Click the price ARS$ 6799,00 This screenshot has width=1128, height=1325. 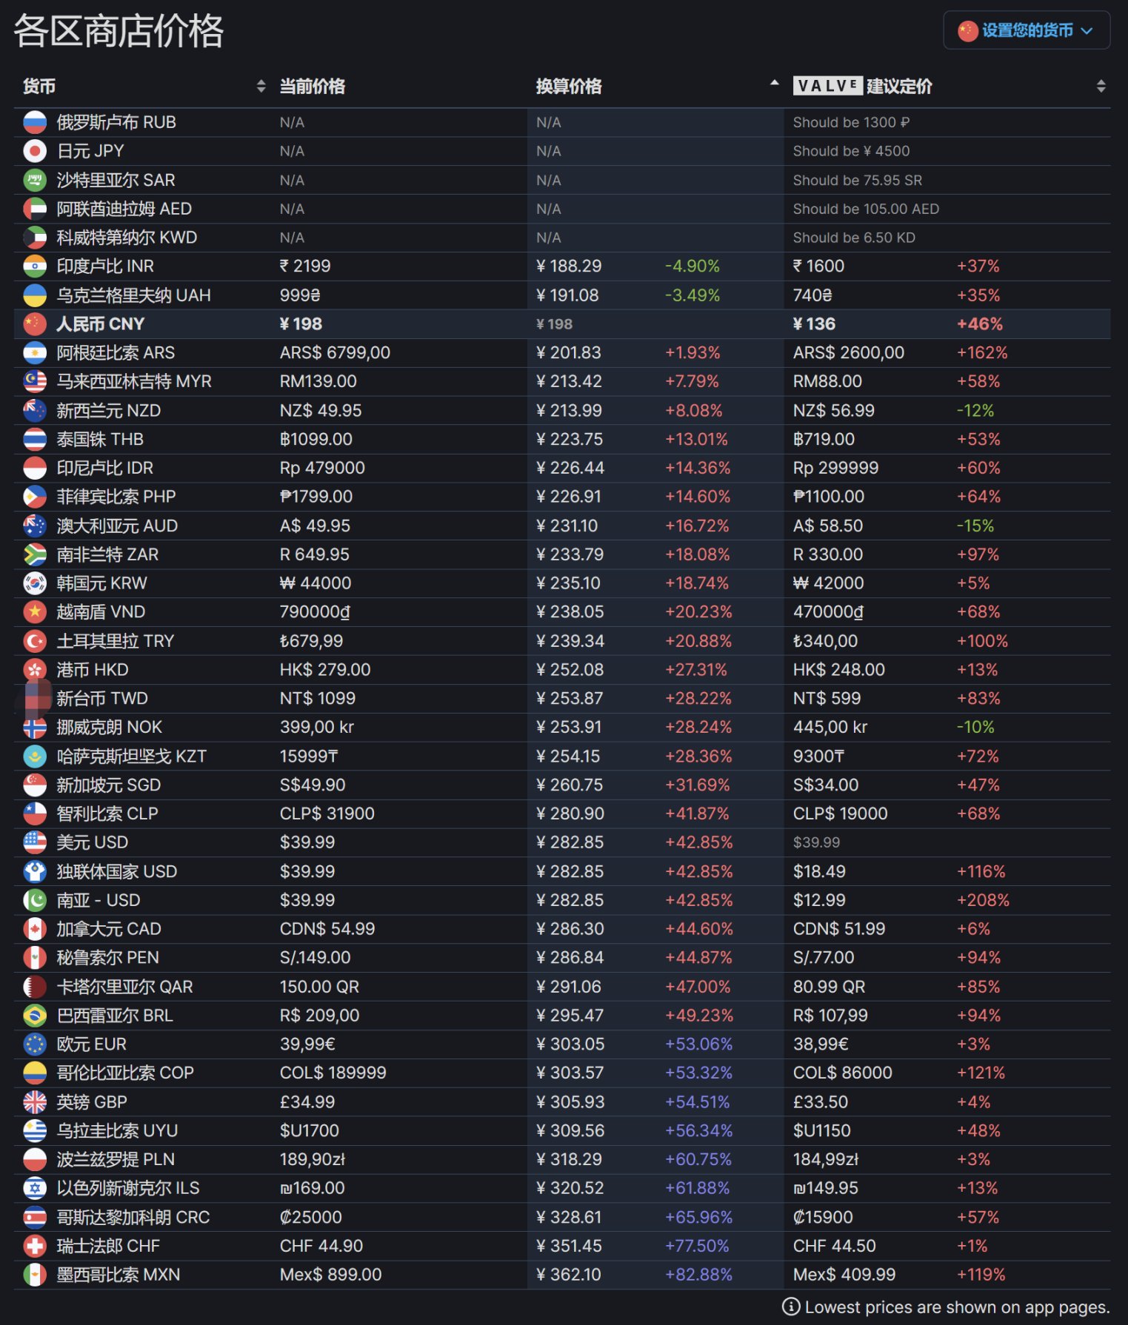pos(335,353)
